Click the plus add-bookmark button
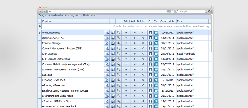 click(x=50, y=11)
